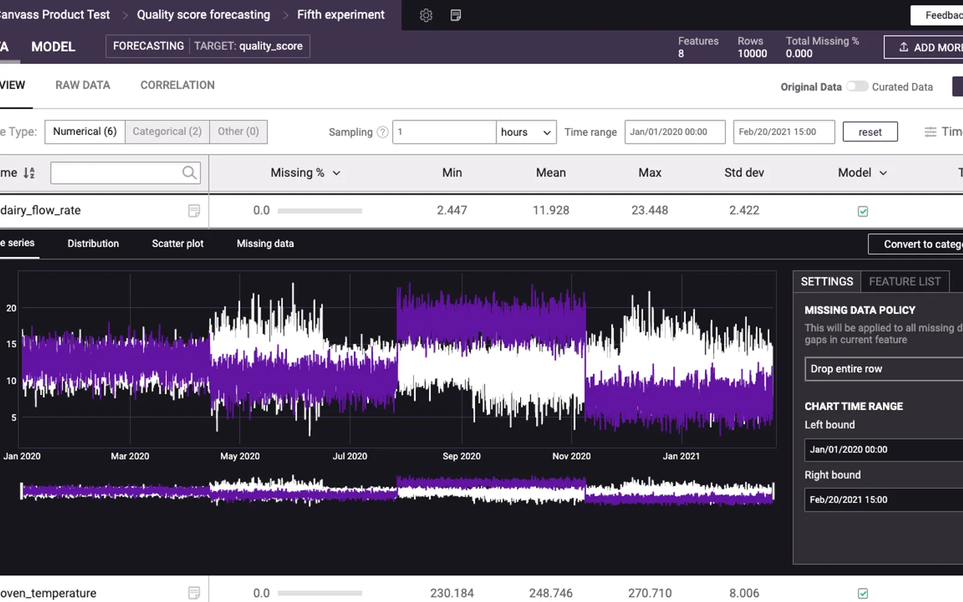963x602 pixels.
Task: Uncheck Model checkbox for dairy_flow_rate
Action: (863, 211)
